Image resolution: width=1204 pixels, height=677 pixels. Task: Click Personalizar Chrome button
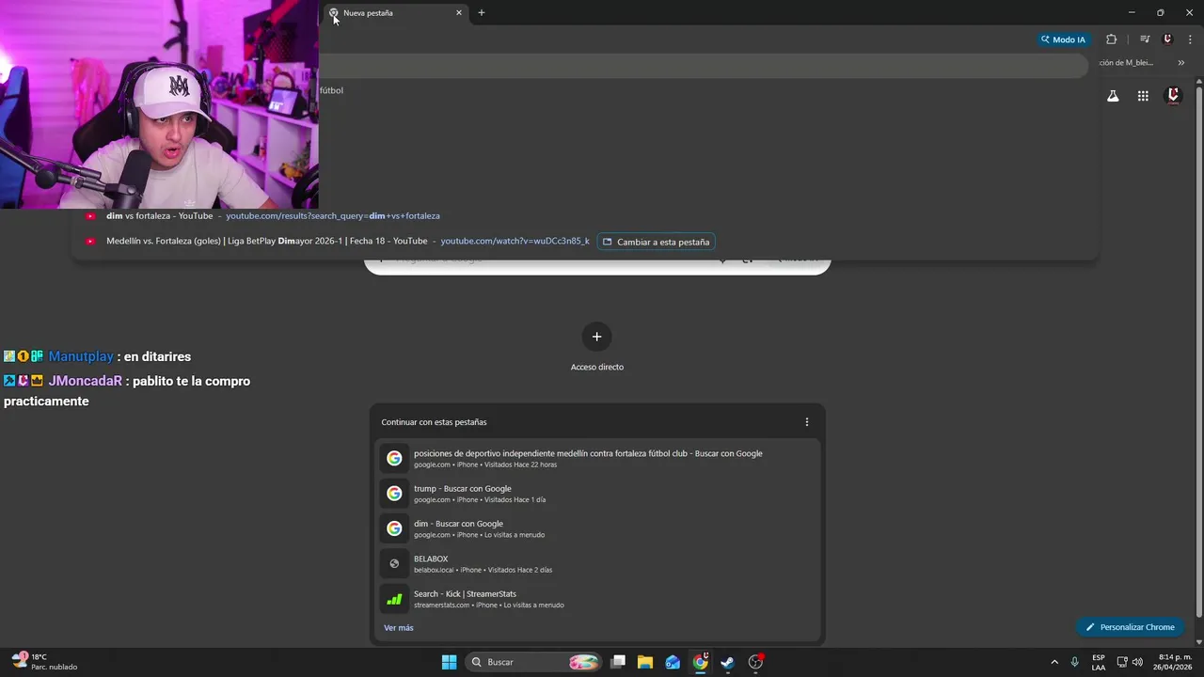1131,627
